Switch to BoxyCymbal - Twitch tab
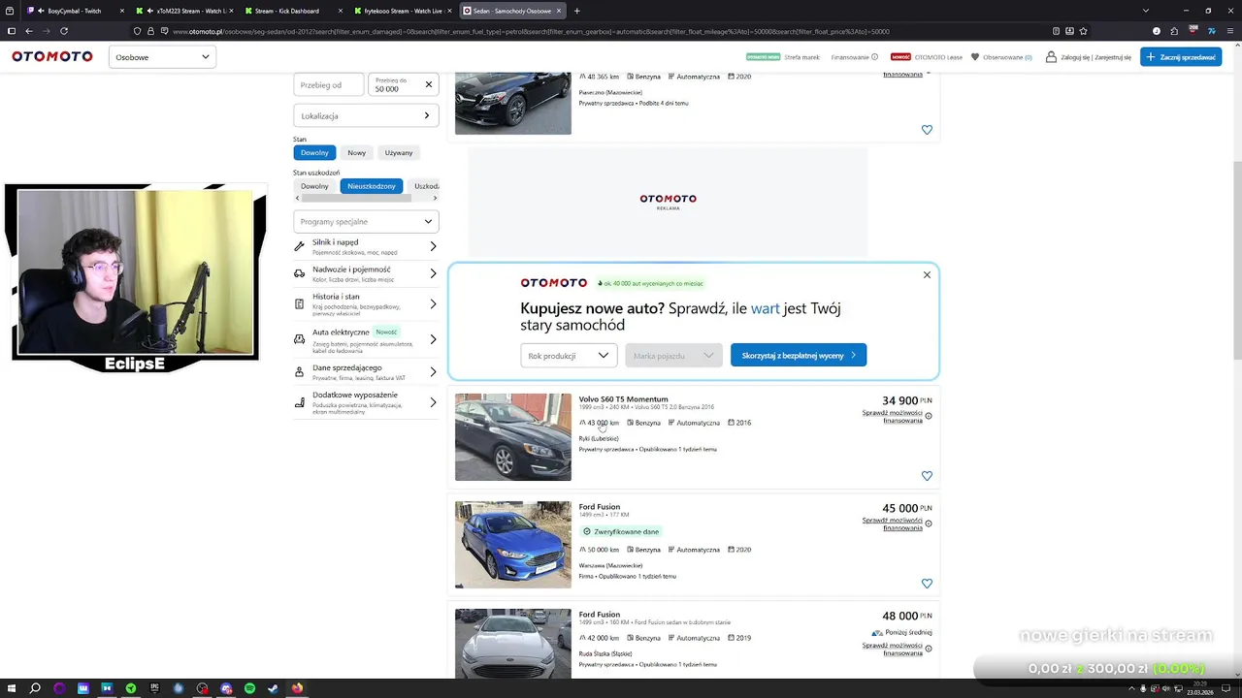 (x=74, y=11)
